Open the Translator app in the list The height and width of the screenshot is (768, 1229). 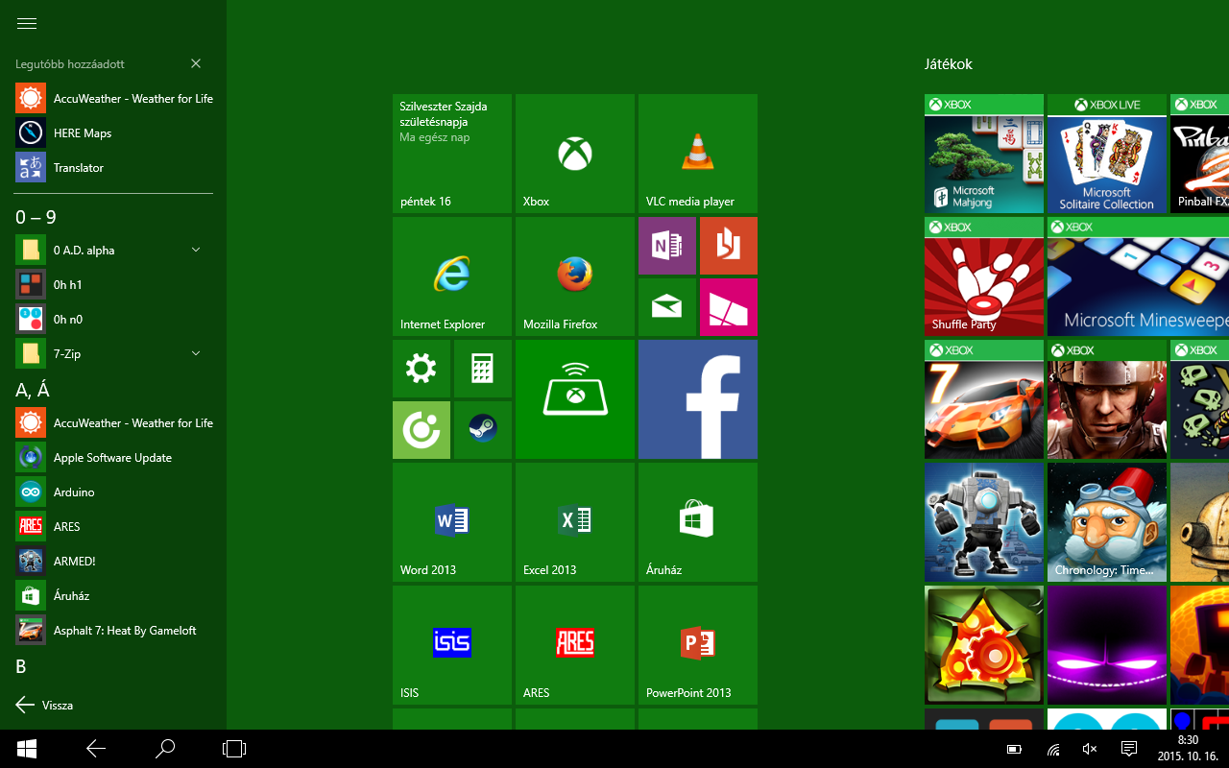(114, 167)
